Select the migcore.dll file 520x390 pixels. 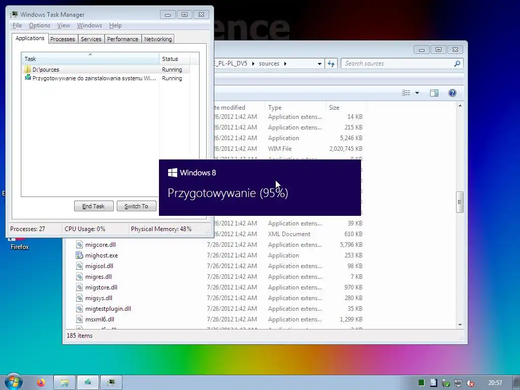click(101, 245)
